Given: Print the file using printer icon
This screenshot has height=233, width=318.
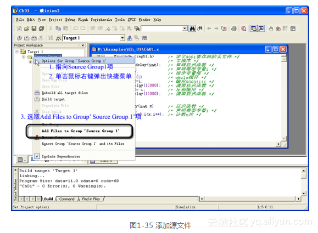Looking at the screenshot, I should coord(234,29).
